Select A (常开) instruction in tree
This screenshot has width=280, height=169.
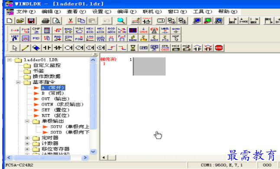tap(53, 88)
